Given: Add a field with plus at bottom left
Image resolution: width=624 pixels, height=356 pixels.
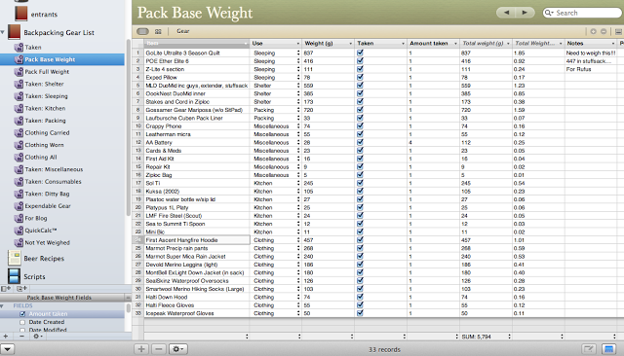Looking at the screenshot, I should coord(6,337).
